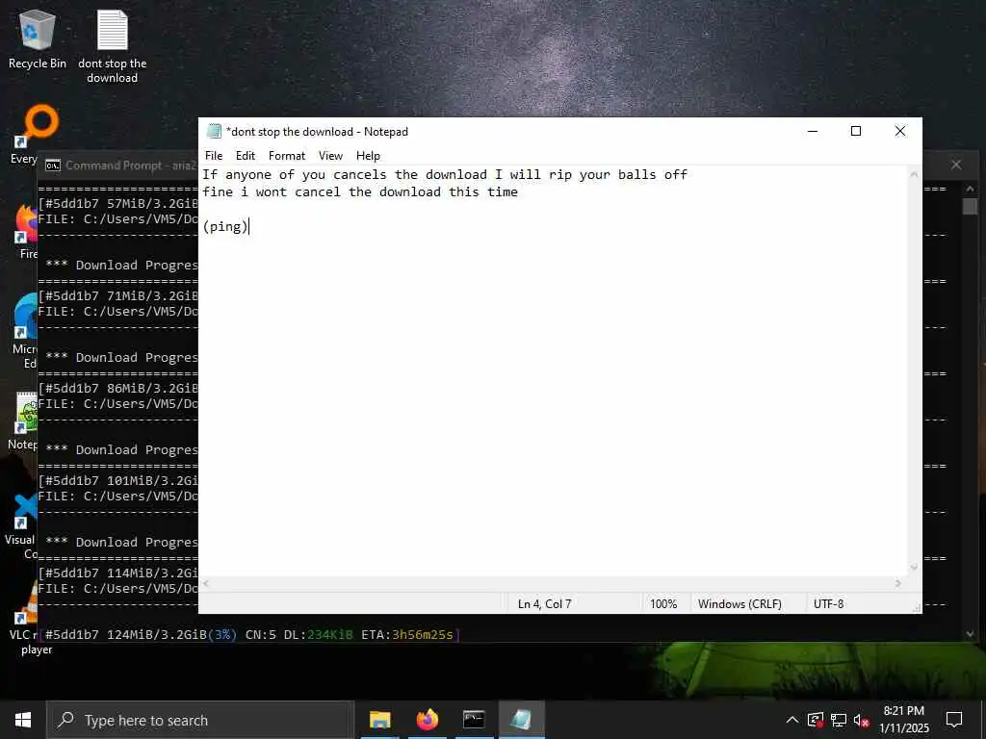Select the Firefox desktop shortcut
This screenshot has width=986, height=739.
[26, 233]
